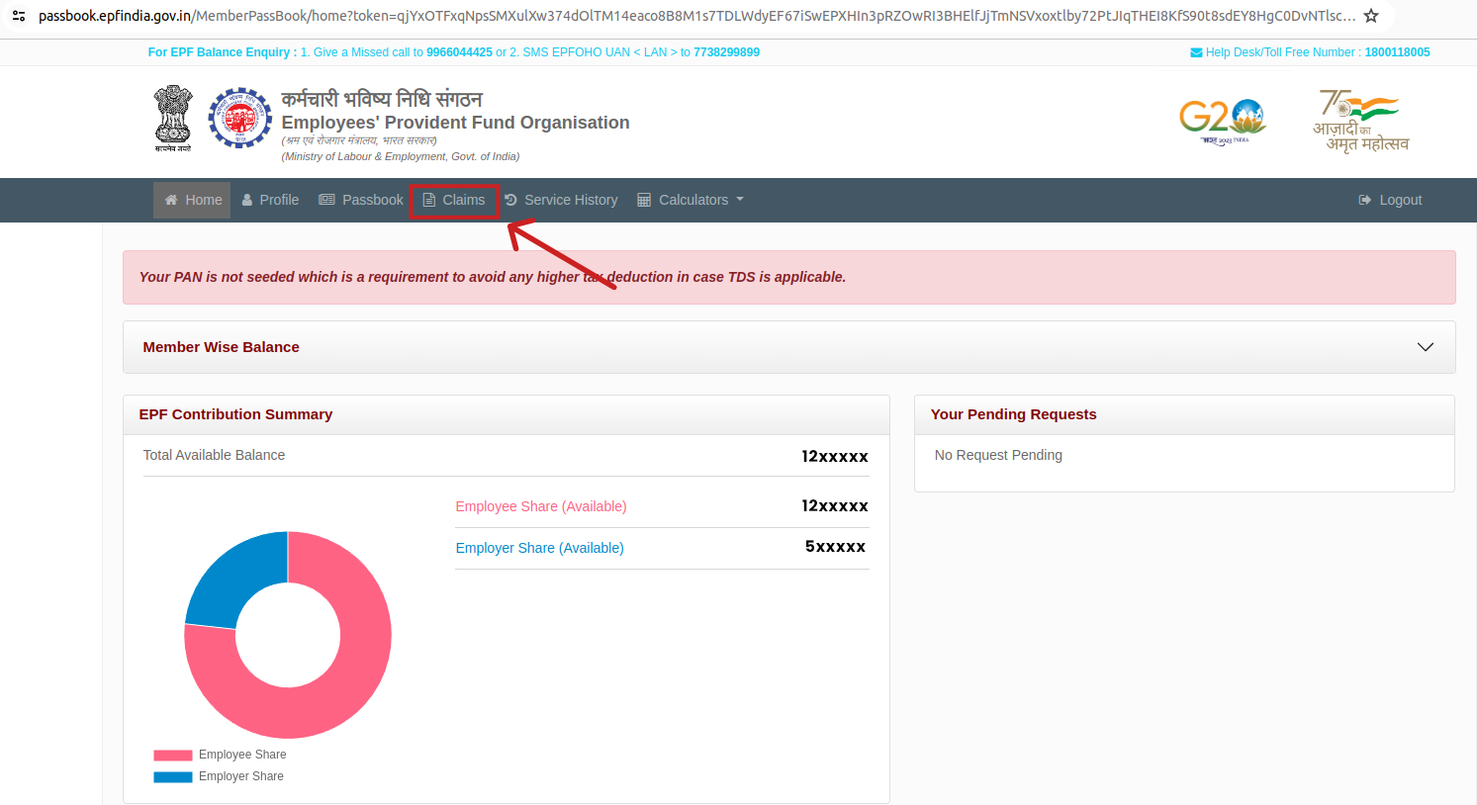Click toll free number 1800118005
Viewport: 1477px width, 805px height.
point(1397,52)
